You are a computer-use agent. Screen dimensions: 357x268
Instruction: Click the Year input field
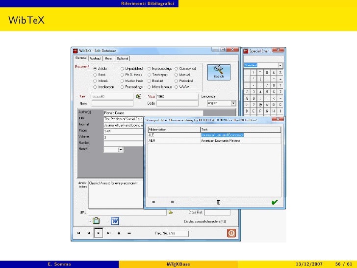pyautogui.click(x=177, y=97)
